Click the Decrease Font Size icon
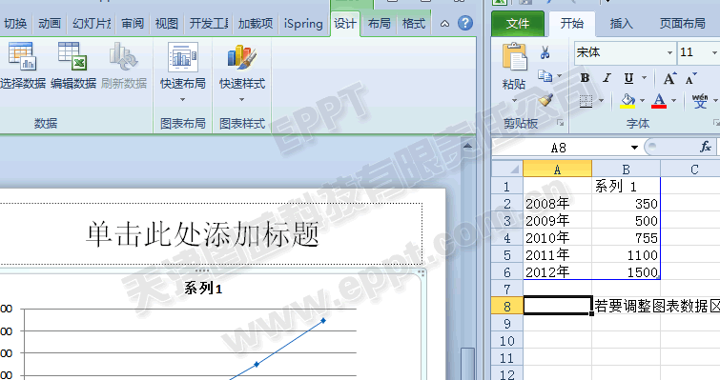Image resolution: width=720 pixels, height=380 pixels. point(690,78)
